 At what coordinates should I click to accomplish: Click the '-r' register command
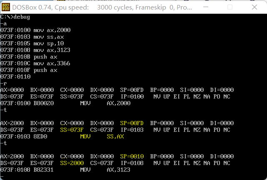point(3,84)
